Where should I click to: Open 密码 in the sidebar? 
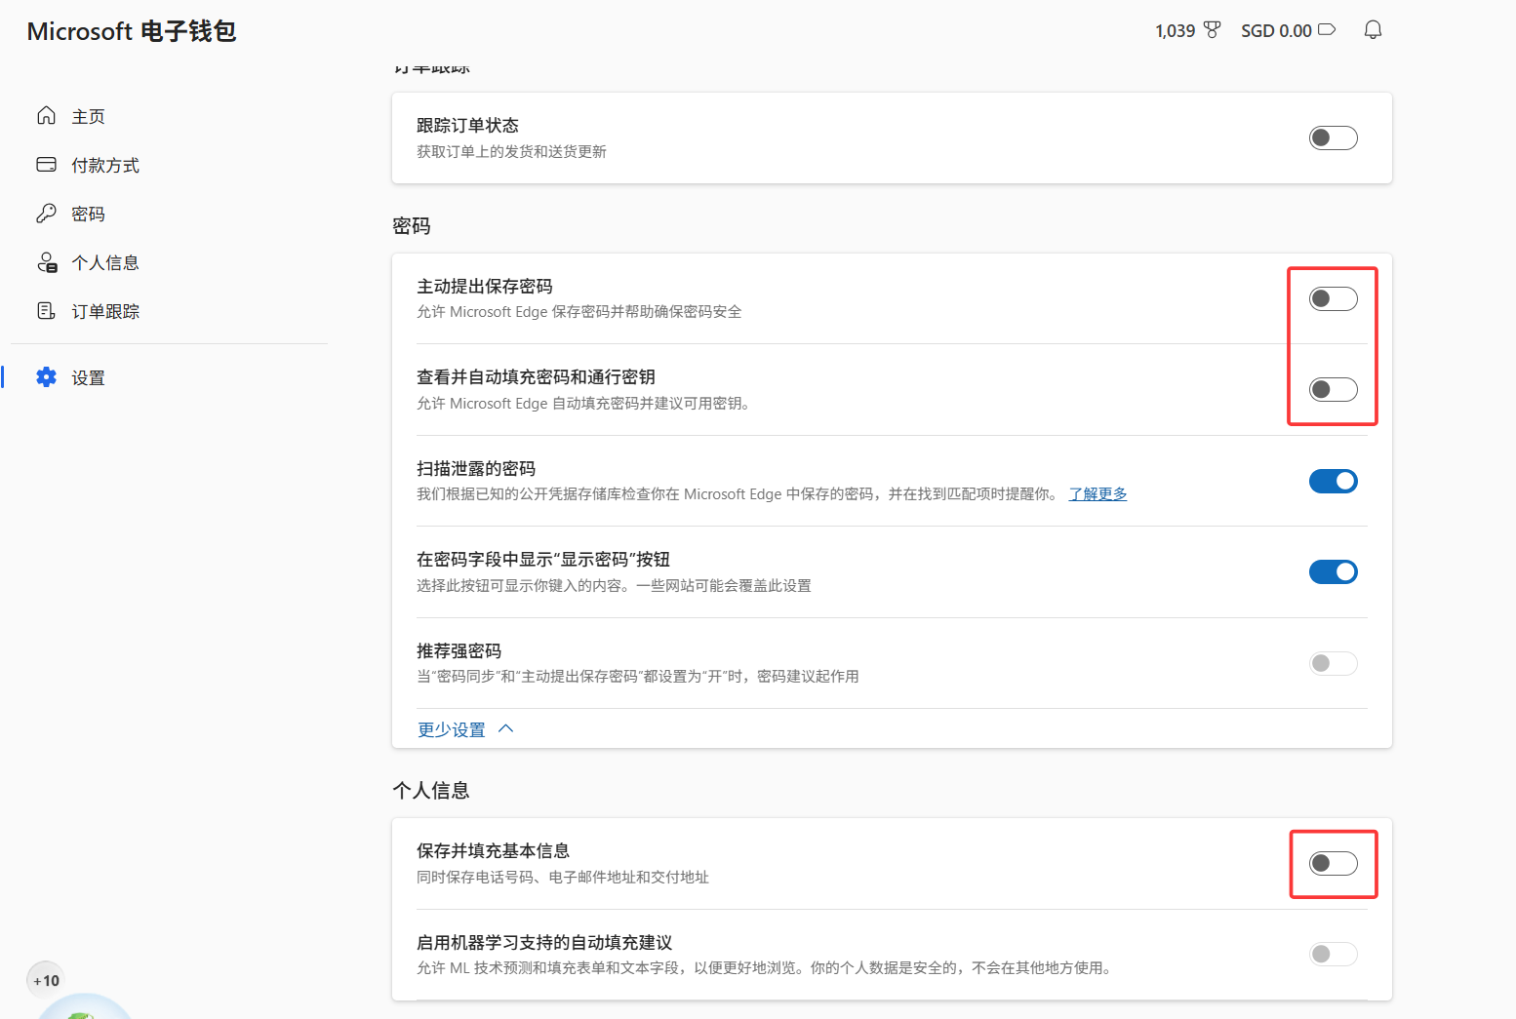pyautogui.click(x=88, y=214)
